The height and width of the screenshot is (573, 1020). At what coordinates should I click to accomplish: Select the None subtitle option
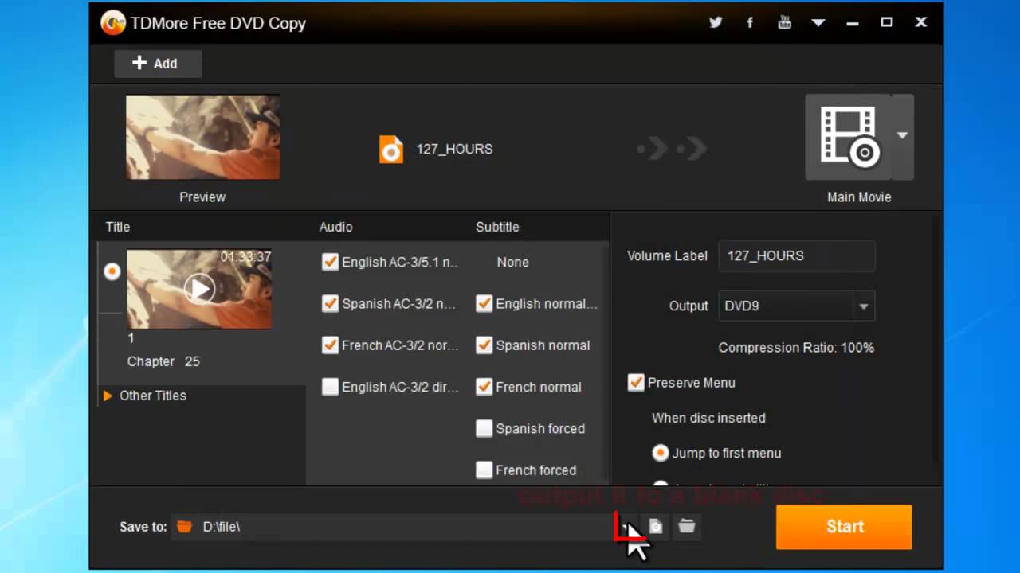(512, 262)
